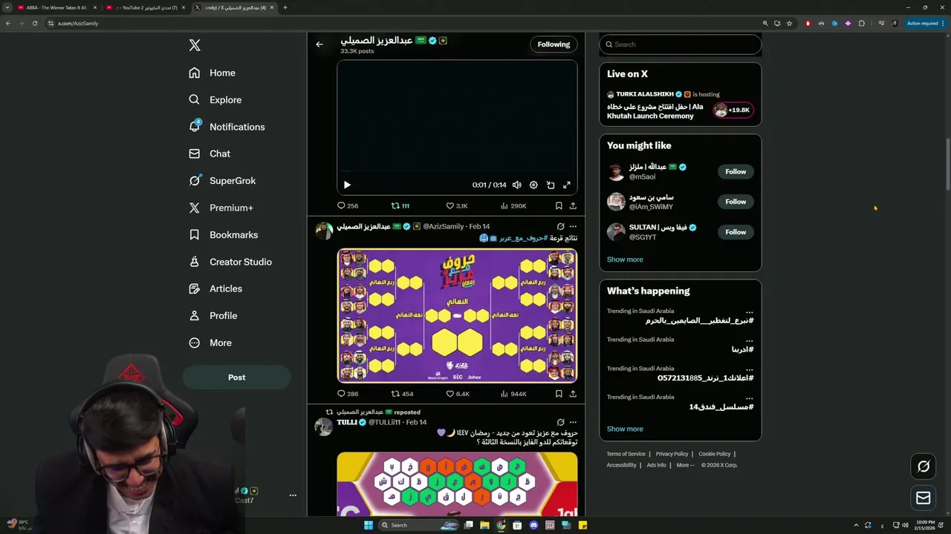
Task: Bookmark the post with 944K views
Action: click(559, 394)
